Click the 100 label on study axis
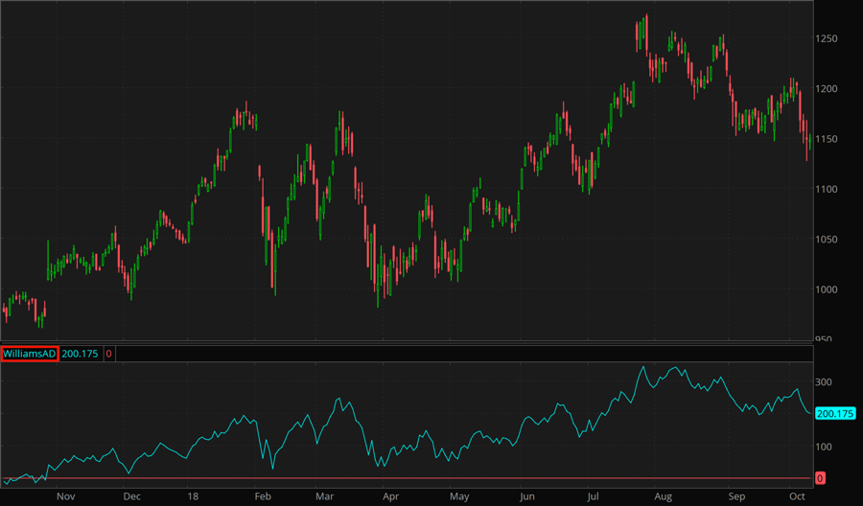 click(x=824, y=447)
